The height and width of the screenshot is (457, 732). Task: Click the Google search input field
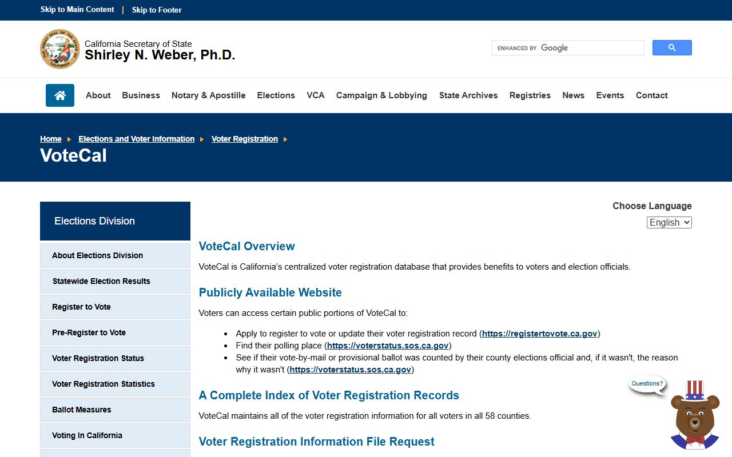point(568,48)
